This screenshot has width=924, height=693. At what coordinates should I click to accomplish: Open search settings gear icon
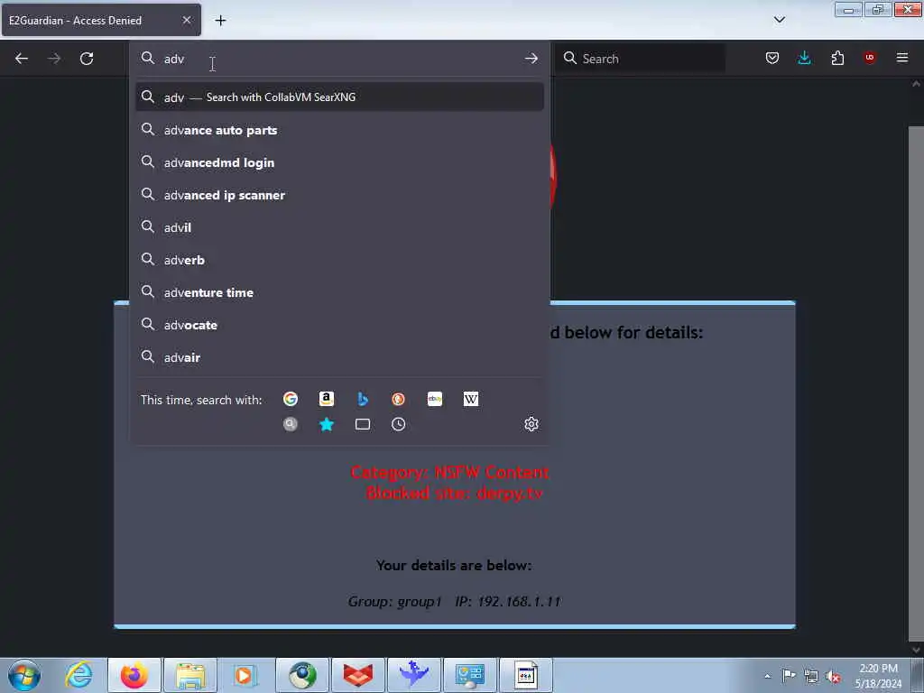531,424
